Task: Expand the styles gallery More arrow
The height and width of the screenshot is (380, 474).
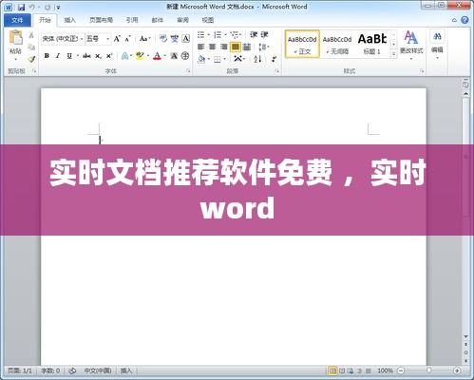Action: [x=393, y=54]
